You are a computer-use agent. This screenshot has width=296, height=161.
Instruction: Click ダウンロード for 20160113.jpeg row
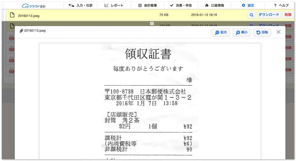pyautogui.click(x=269, y=15)
